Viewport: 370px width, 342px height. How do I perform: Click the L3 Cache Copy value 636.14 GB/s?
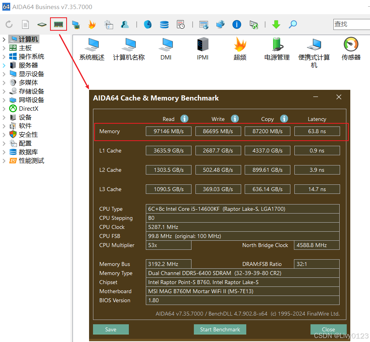(x=267, y=189)
